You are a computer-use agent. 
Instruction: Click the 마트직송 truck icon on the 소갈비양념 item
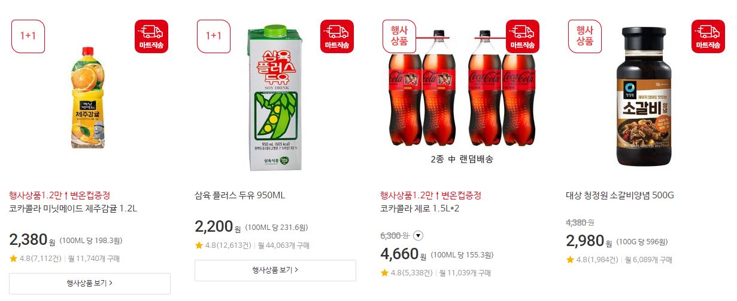pos(708,36)
